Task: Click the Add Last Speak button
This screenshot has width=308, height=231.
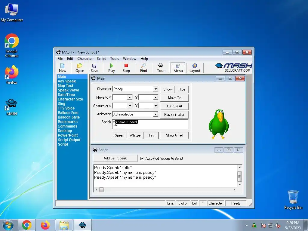Action: (x=115, y=158)
